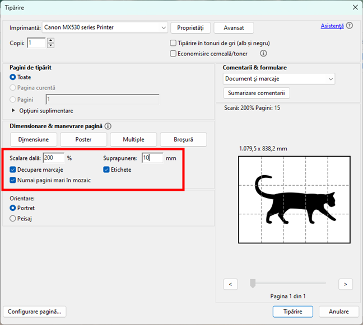Uncheck Numai pagini mari în mozaic

point(13,180)
